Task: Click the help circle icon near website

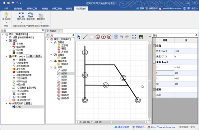Action: (185, 8)
